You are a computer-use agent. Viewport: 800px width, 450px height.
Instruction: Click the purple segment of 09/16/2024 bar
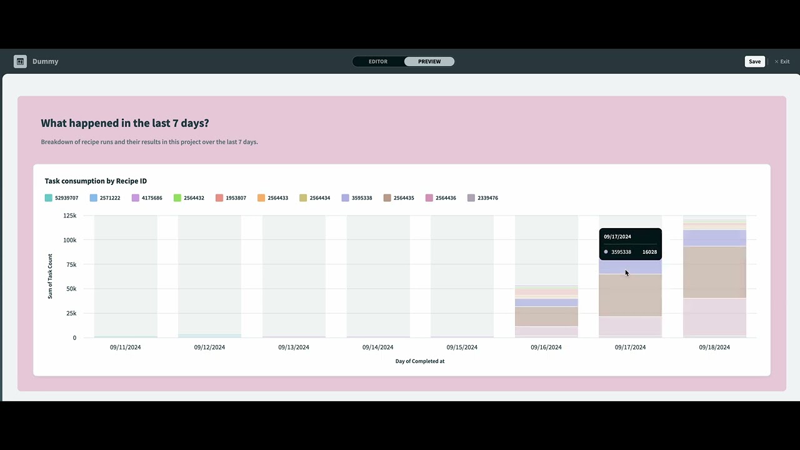pyautogui.click(x=546, y=302)
